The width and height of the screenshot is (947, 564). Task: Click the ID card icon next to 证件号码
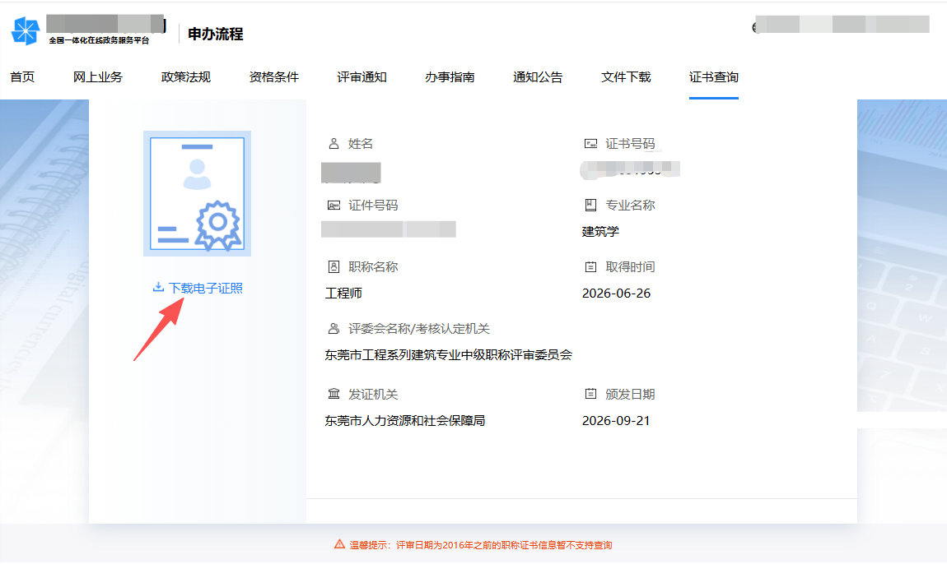point(334,205)
